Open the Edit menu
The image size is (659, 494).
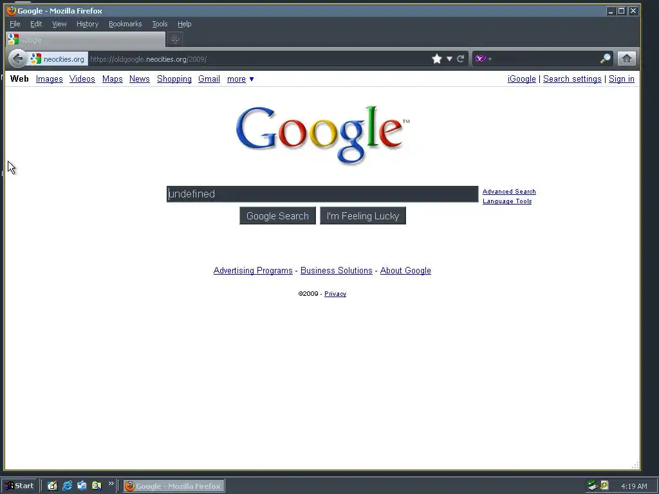coord(36,24)
